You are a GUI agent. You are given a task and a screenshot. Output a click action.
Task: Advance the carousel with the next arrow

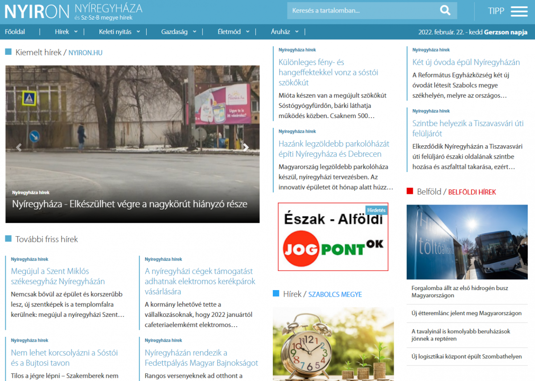pyautogui.click(x=246, y=147)
